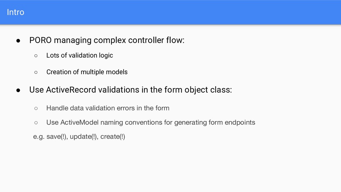Select Use ActiveRecord validations heading line
Screen dimensions: 341x192
(x=131, y=90)
